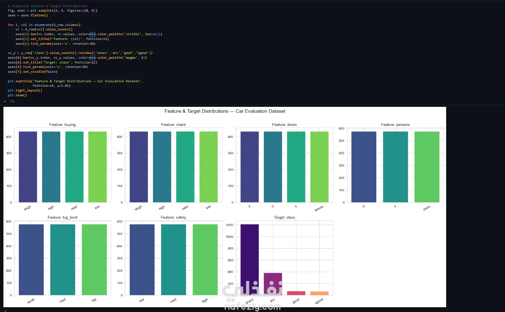The width and height of the screenshot is (505, 312).
Task: Click the plt.suptitle code line
Action: (75, 81)
